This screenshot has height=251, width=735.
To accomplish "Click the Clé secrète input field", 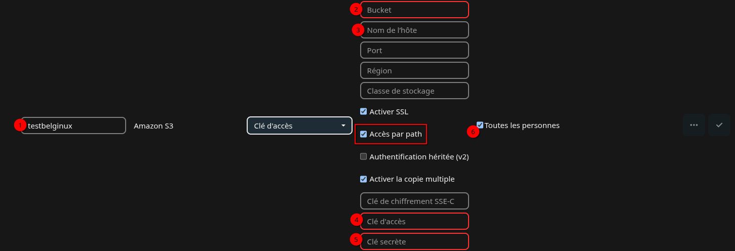I will point(414,241).
